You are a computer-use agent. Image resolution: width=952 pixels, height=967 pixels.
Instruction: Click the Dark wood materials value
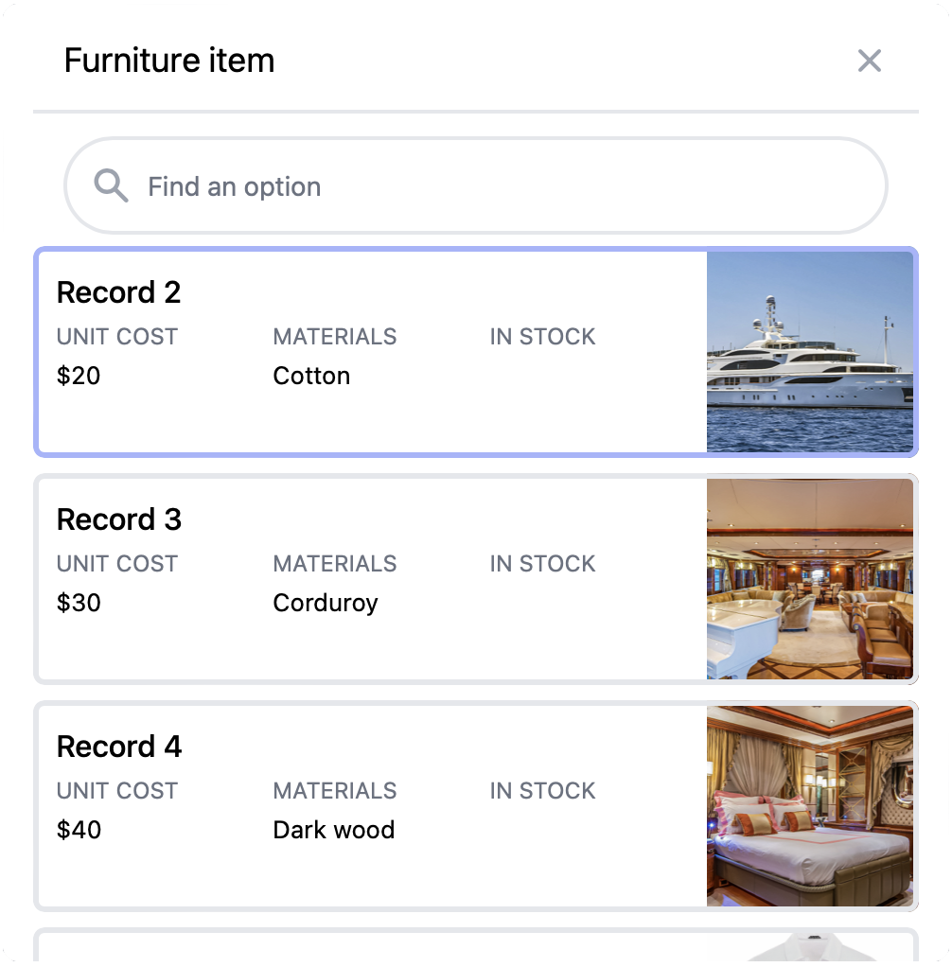click(x=333, y=830)
